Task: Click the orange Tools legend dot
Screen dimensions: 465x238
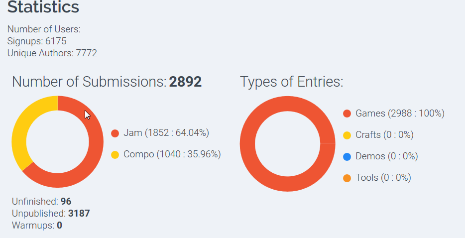Action: point(347,178)
